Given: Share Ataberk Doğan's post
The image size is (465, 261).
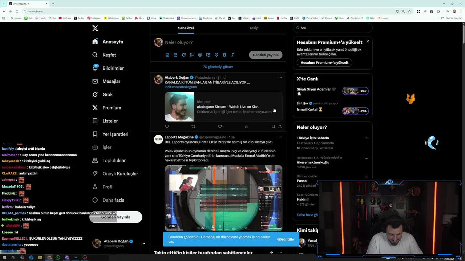Looking at the screenshot, I should [x=280, y=127].
